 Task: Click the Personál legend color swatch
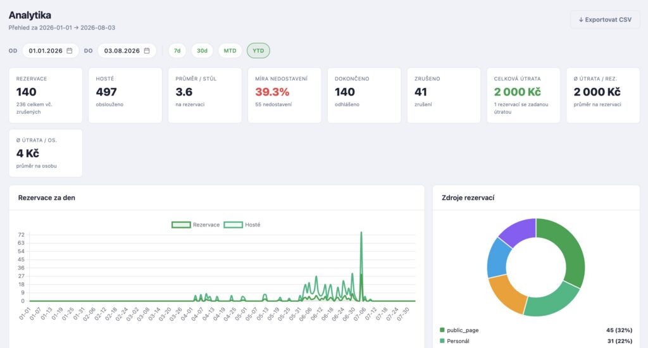coord(442,341)
